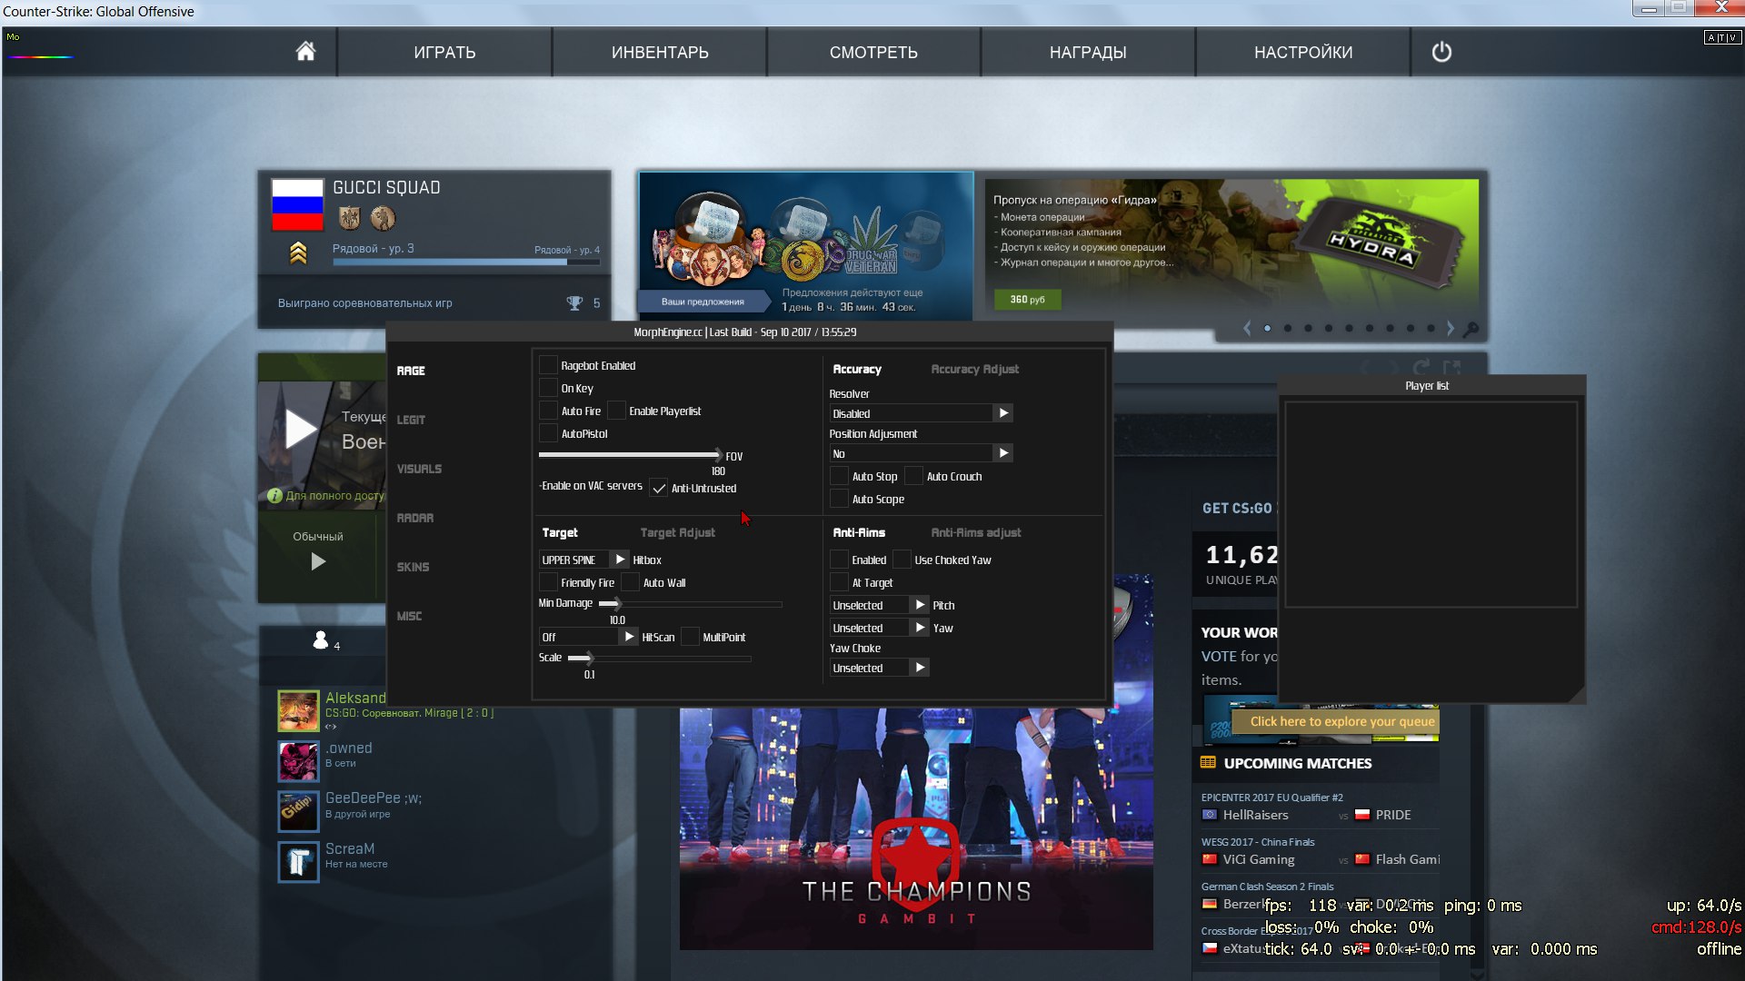Click the second coin badge under GUCCI SQUAD
This screenshot has height=981, width=1745.
click(x=383, y=218)
